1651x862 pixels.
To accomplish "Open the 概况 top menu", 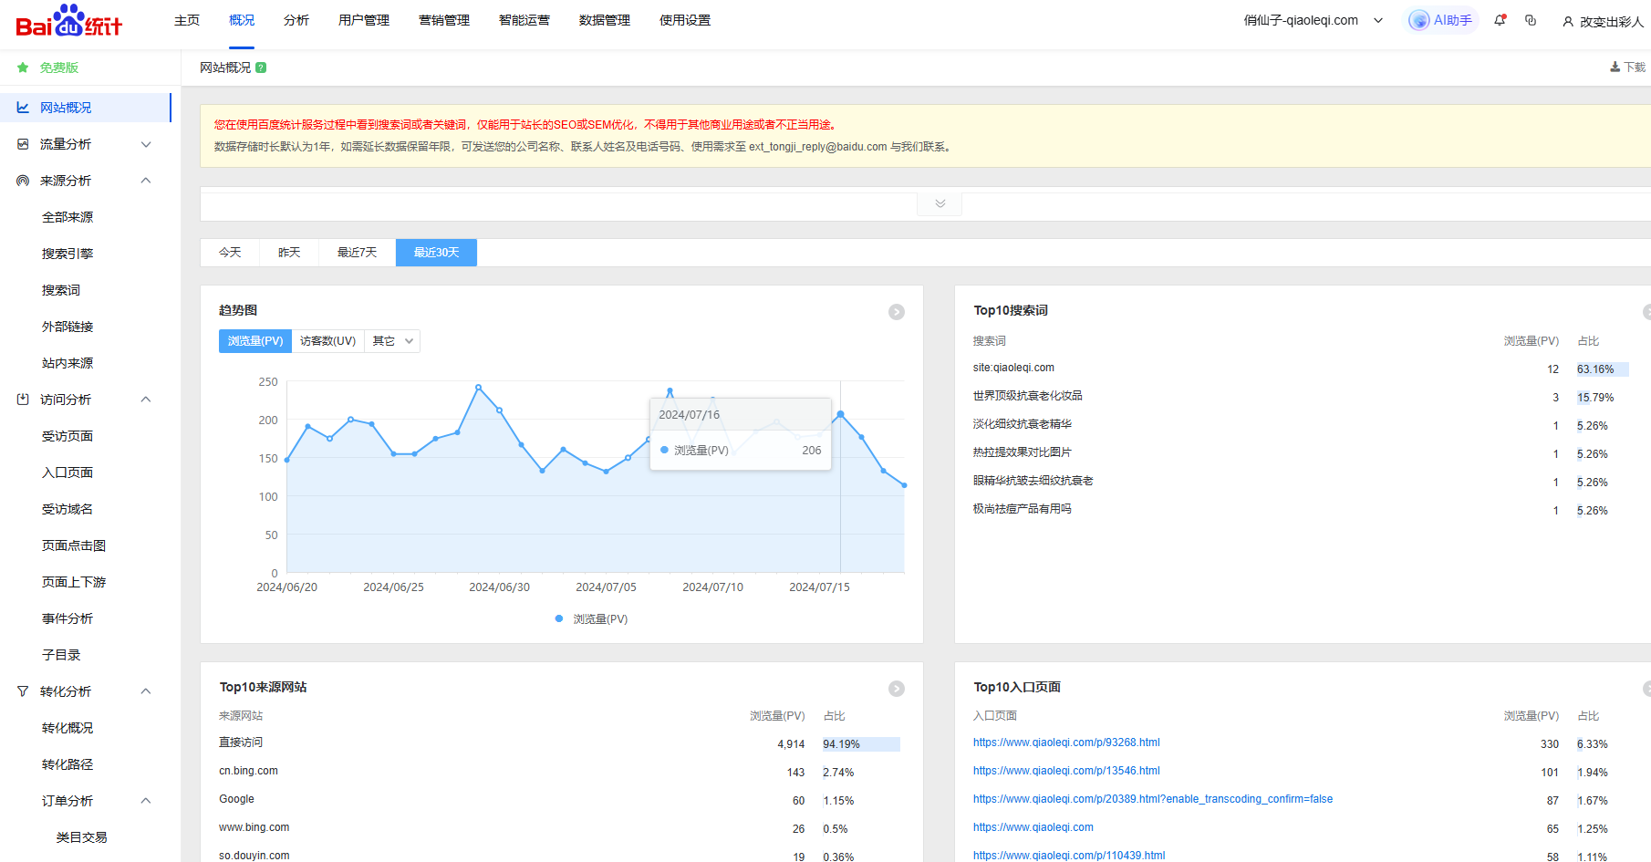I will pos(242,20).
